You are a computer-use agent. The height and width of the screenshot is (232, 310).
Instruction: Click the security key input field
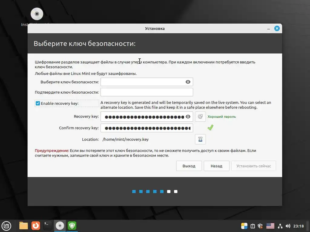coord(147,82)
